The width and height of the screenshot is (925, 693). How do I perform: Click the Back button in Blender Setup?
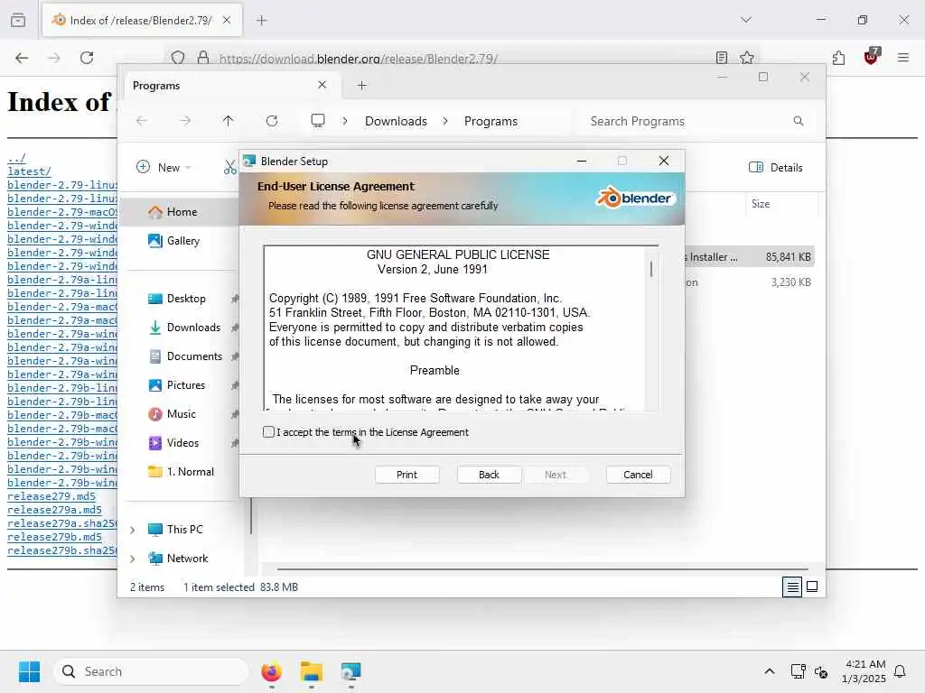pyautogui.click(x=489, y=475)
